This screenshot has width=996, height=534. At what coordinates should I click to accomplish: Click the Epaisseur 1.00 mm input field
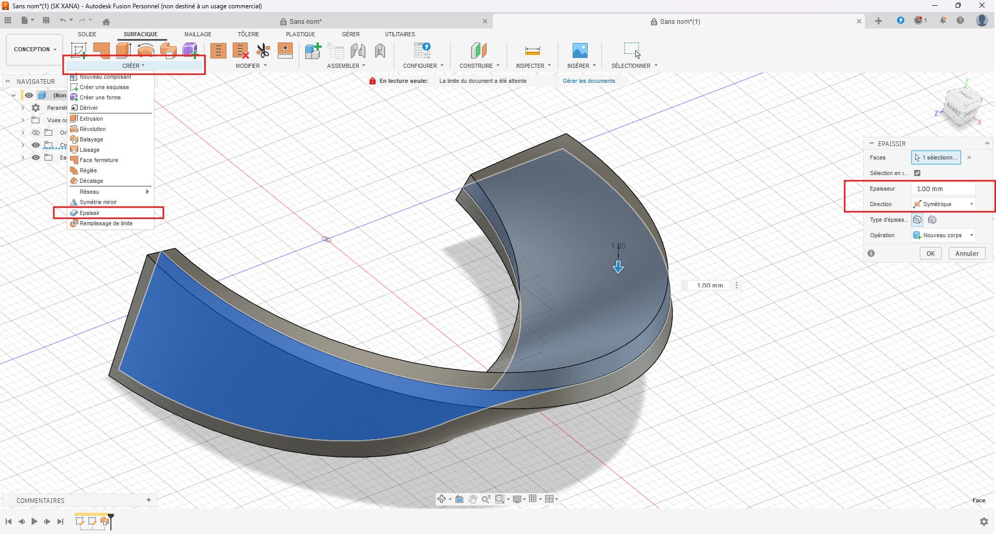[x=943, y=189]
